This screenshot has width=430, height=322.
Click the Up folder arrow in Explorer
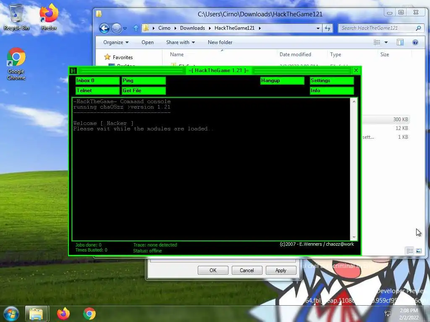point(136,28)
